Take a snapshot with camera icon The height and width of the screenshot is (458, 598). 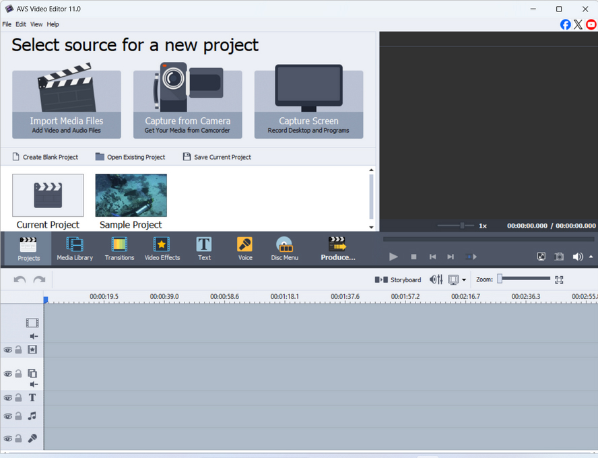(x=559, y=257)
